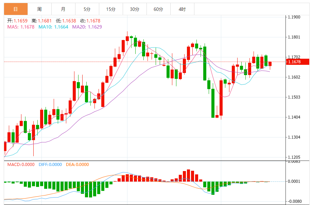
Task: Click the DEA:0.0000 readout
Action: click(77, 165)
